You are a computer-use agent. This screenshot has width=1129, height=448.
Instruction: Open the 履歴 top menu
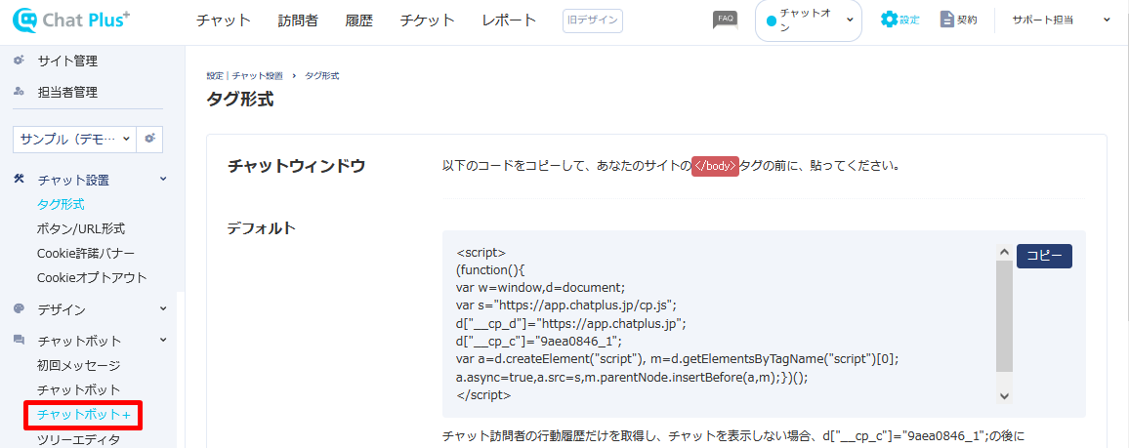click(359, 20)
